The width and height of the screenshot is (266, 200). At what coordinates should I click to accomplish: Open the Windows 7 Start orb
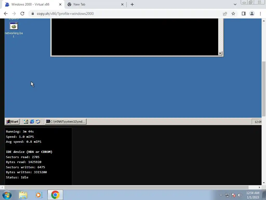tap(7, 195)
